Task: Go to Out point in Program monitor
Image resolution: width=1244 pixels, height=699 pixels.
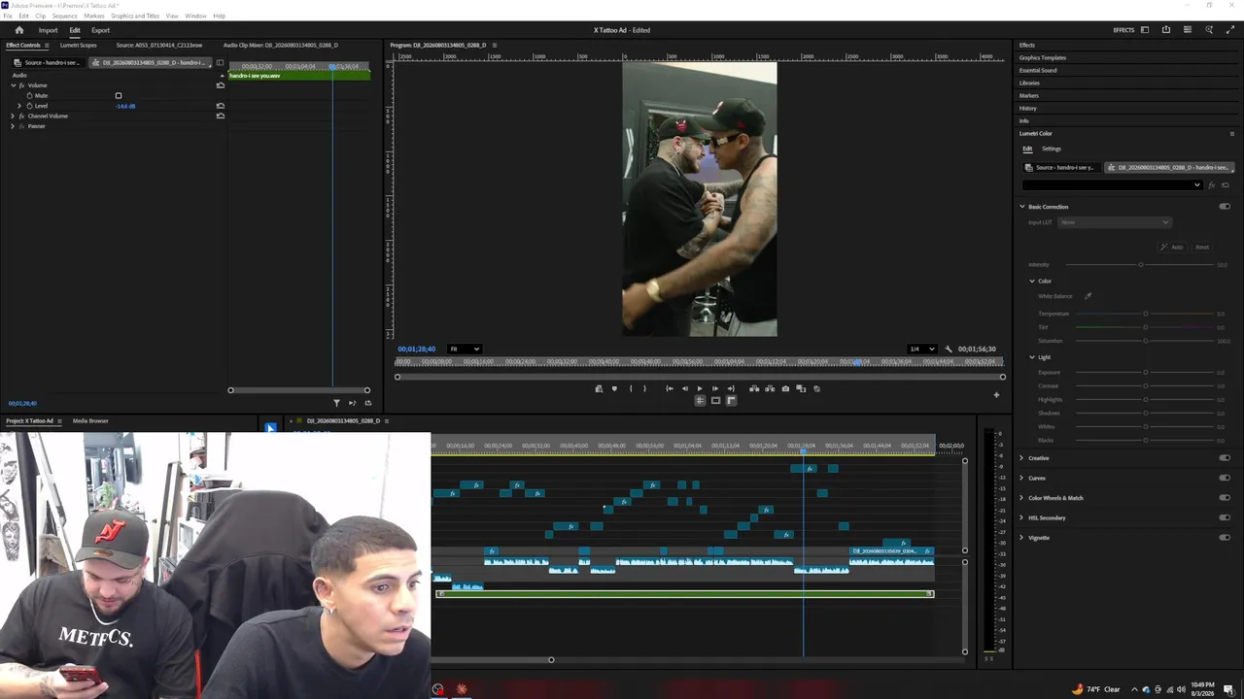Action: point(730,388)
